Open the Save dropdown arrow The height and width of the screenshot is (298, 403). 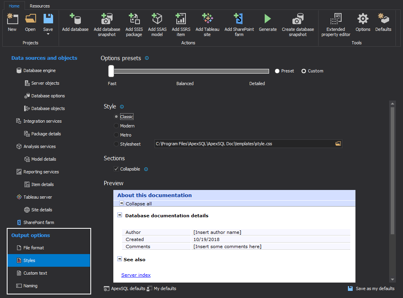48,34
